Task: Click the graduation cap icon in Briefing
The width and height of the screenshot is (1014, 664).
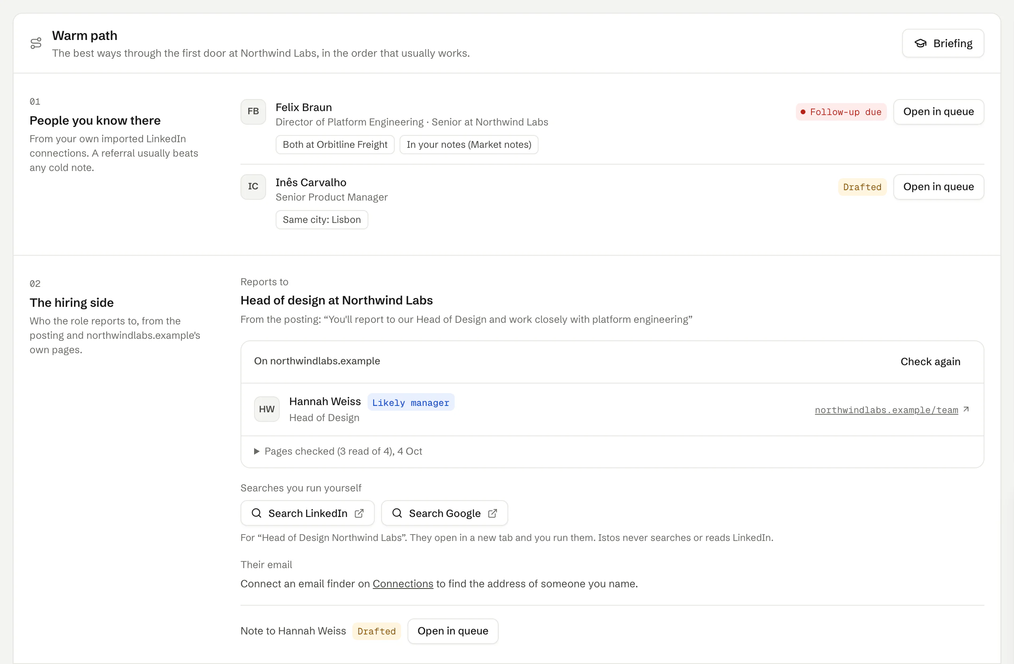Action: (921, 43)
